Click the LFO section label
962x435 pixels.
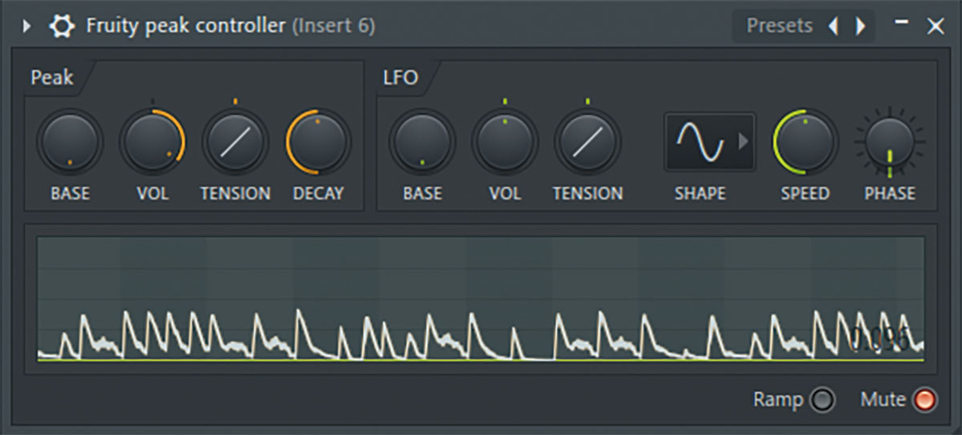[x=400, y=78]
